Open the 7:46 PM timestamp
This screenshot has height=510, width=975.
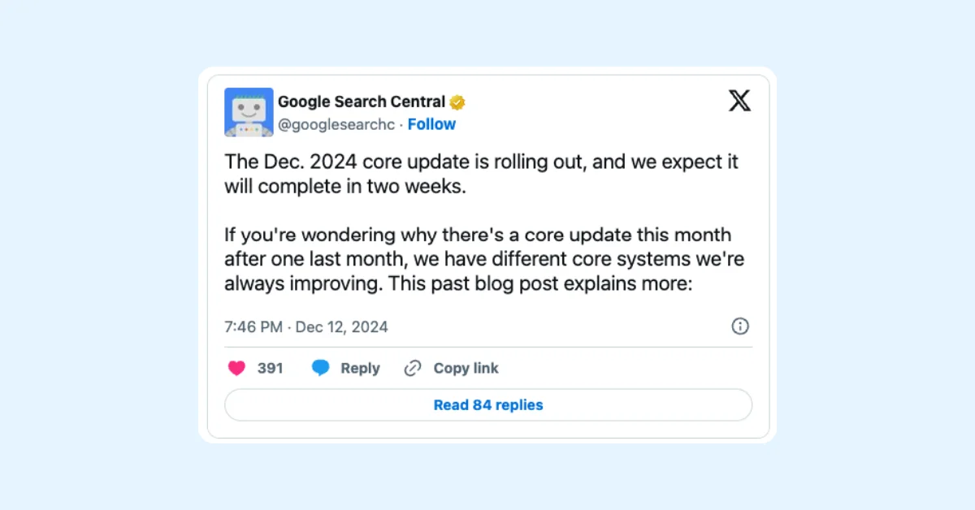click(253, 327)
